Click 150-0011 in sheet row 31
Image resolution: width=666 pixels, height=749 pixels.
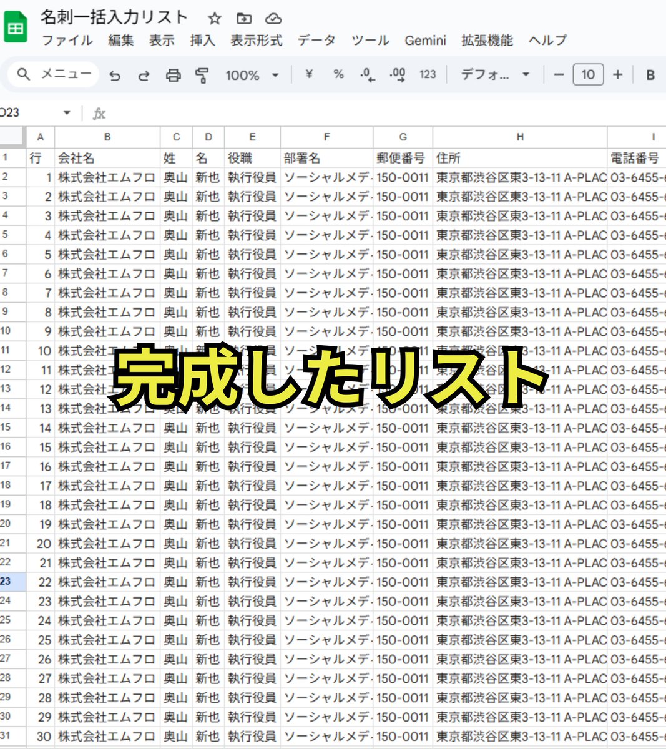coord(403,736)
